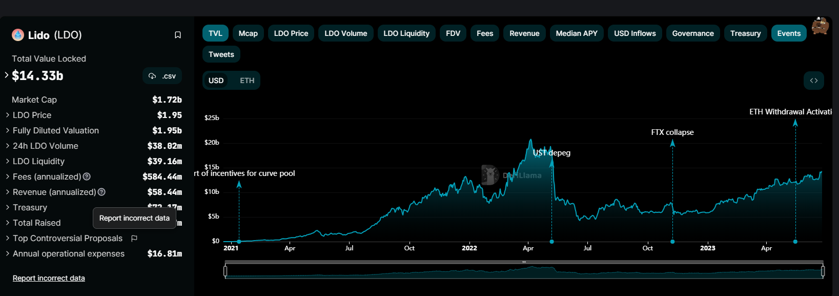Viewport: 839px width, 296px height.
Task: Show LDO Liquidity on the chart
Action: [406, 33]
